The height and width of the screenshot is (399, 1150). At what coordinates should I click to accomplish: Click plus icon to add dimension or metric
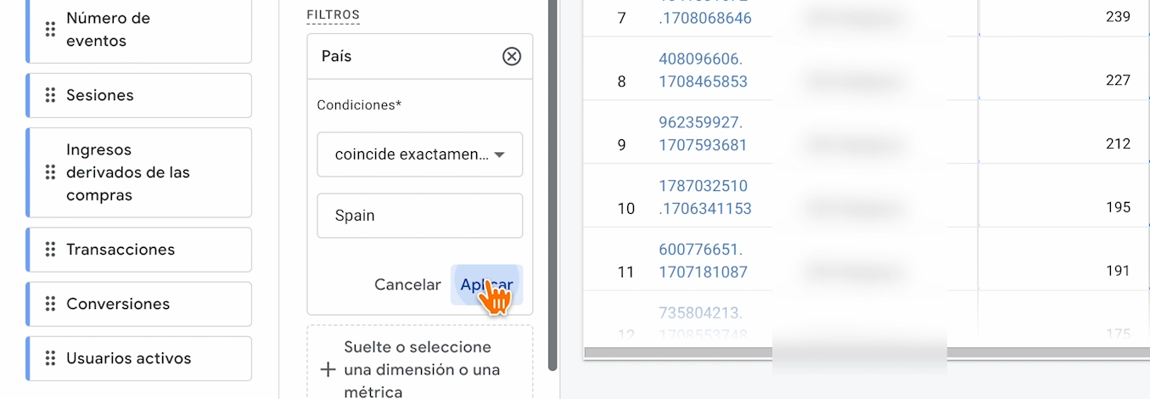click(x=328, y=370)
